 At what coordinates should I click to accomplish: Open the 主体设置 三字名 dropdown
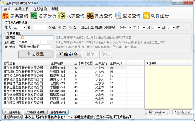32,42
